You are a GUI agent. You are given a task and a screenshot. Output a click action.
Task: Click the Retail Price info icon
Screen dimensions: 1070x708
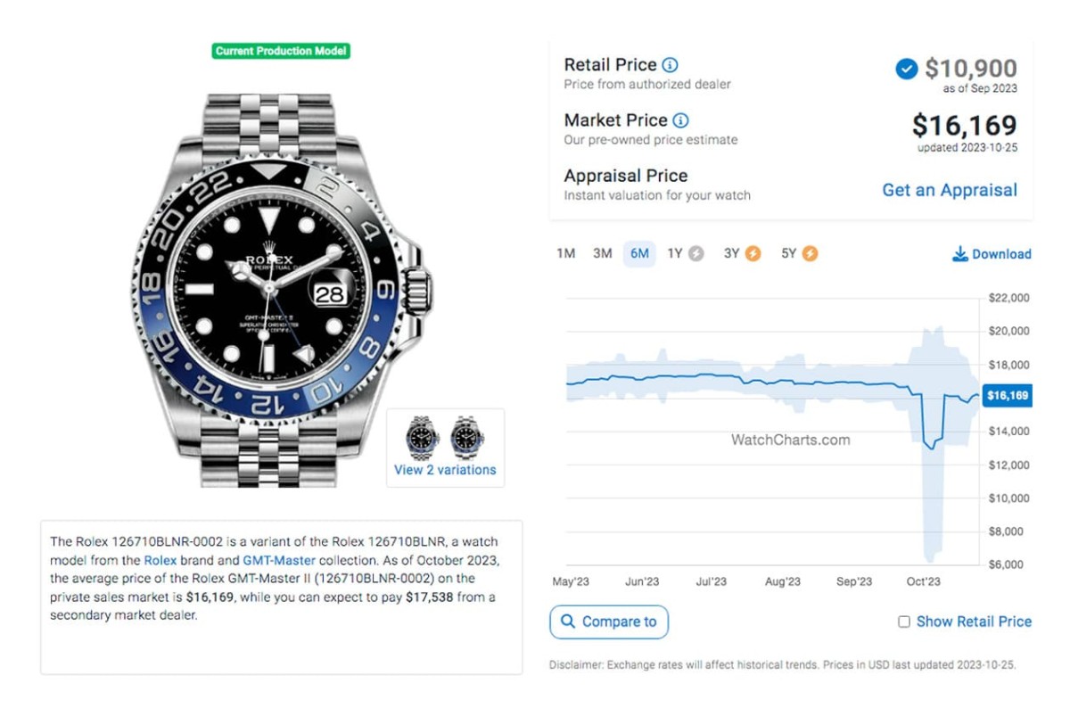[x=671, y=65]
